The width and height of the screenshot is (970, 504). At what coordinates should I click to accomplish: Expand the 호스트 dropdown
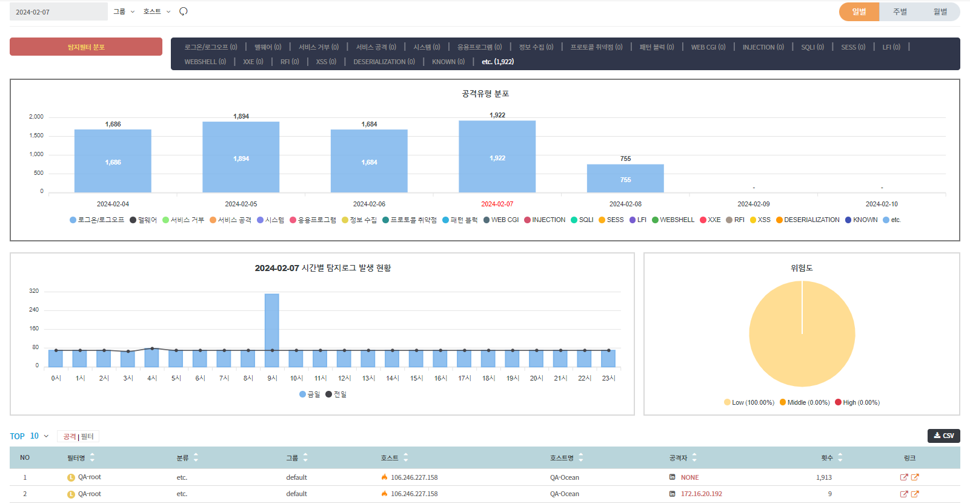click(157, 11)
